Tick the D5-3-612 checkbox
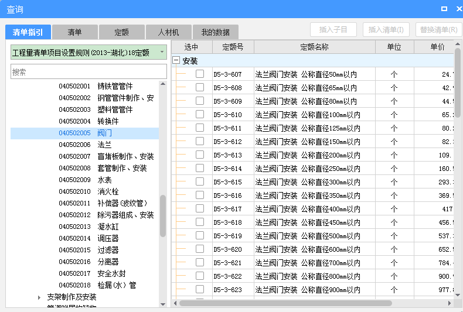The width and height of the screenshot is (463, 312). (200, 141)
